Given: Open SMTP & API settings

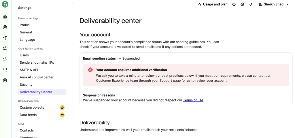Looking at the screenshot, I should pos(29,70).
